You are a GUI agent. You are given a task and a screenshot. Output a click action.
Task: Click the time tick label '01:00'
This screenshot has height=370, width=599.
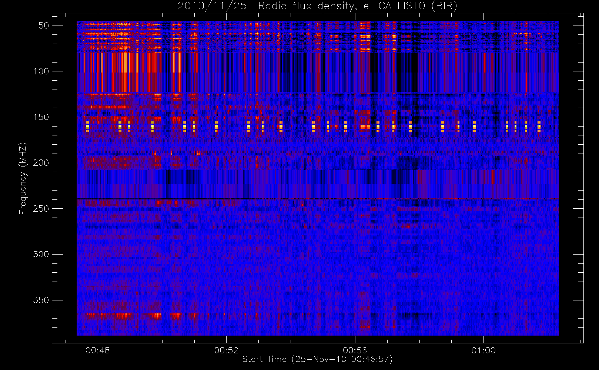pos(483,351)
